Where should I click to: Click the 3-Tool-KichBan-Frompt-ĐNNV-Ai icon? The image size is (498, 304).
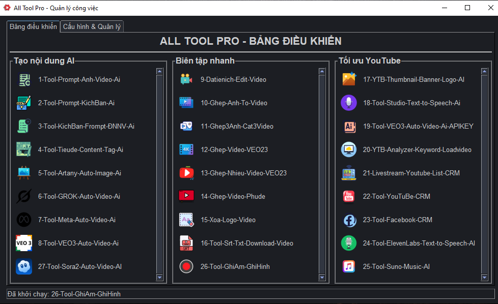click(24, 126)
